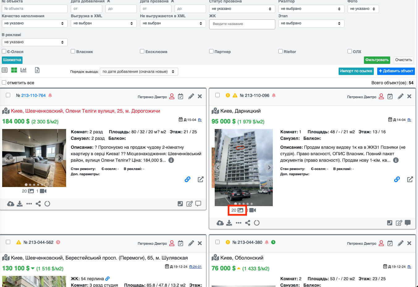
Task: Show next photo of Дарницкий listing
Action: 269,168
